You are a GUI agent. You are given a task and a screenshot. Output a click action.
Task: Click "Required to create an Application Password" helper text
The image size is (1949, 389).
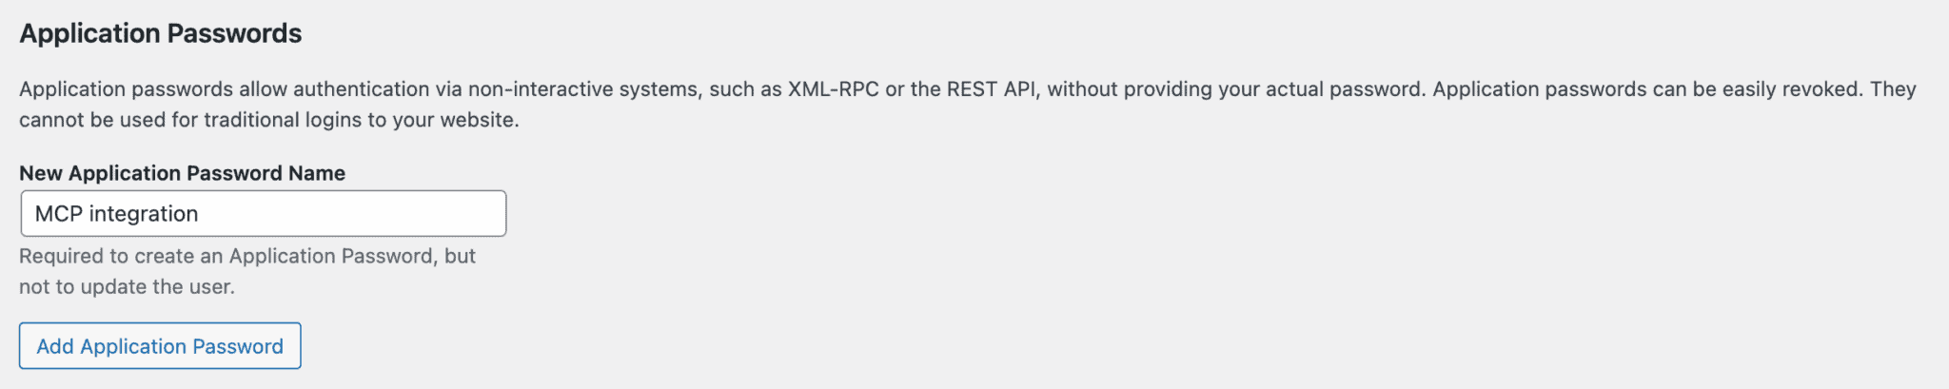228,256
